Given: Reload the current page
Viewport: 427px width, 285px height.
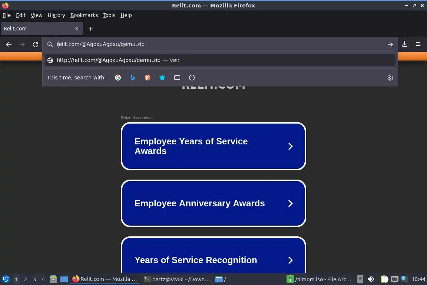Looking at the screenshot, I should pos(36,45).
